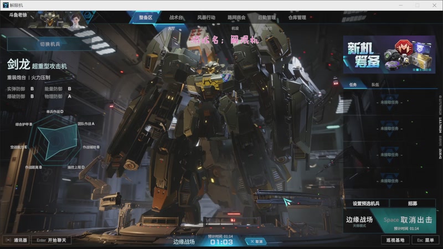Click the 单兵作战 D radar label
Screen dimensions: 443x249
point(55,112)
